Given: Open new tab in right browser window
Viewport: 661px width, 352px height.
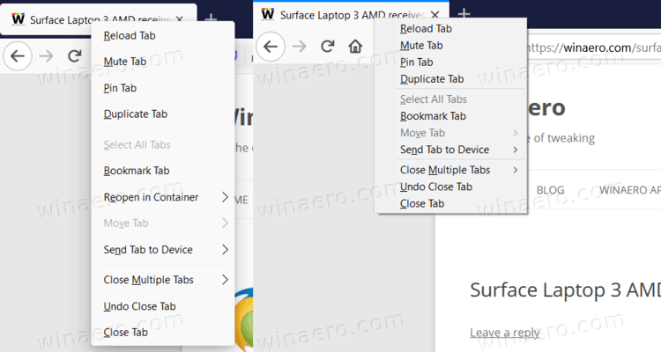Looking at the screenshot, I should (x=464, y=13).
